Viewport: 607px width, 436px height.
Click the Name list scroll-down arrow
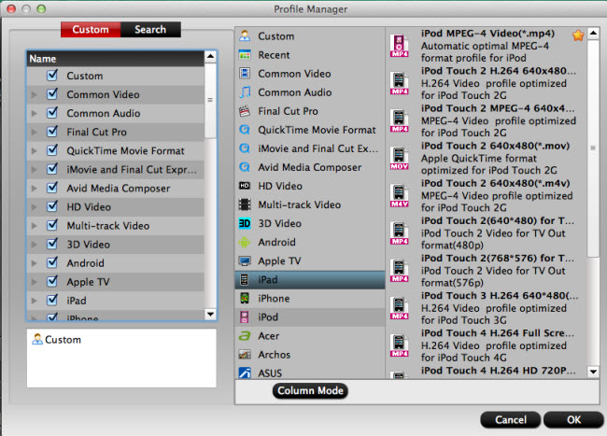tap(210, 314)
